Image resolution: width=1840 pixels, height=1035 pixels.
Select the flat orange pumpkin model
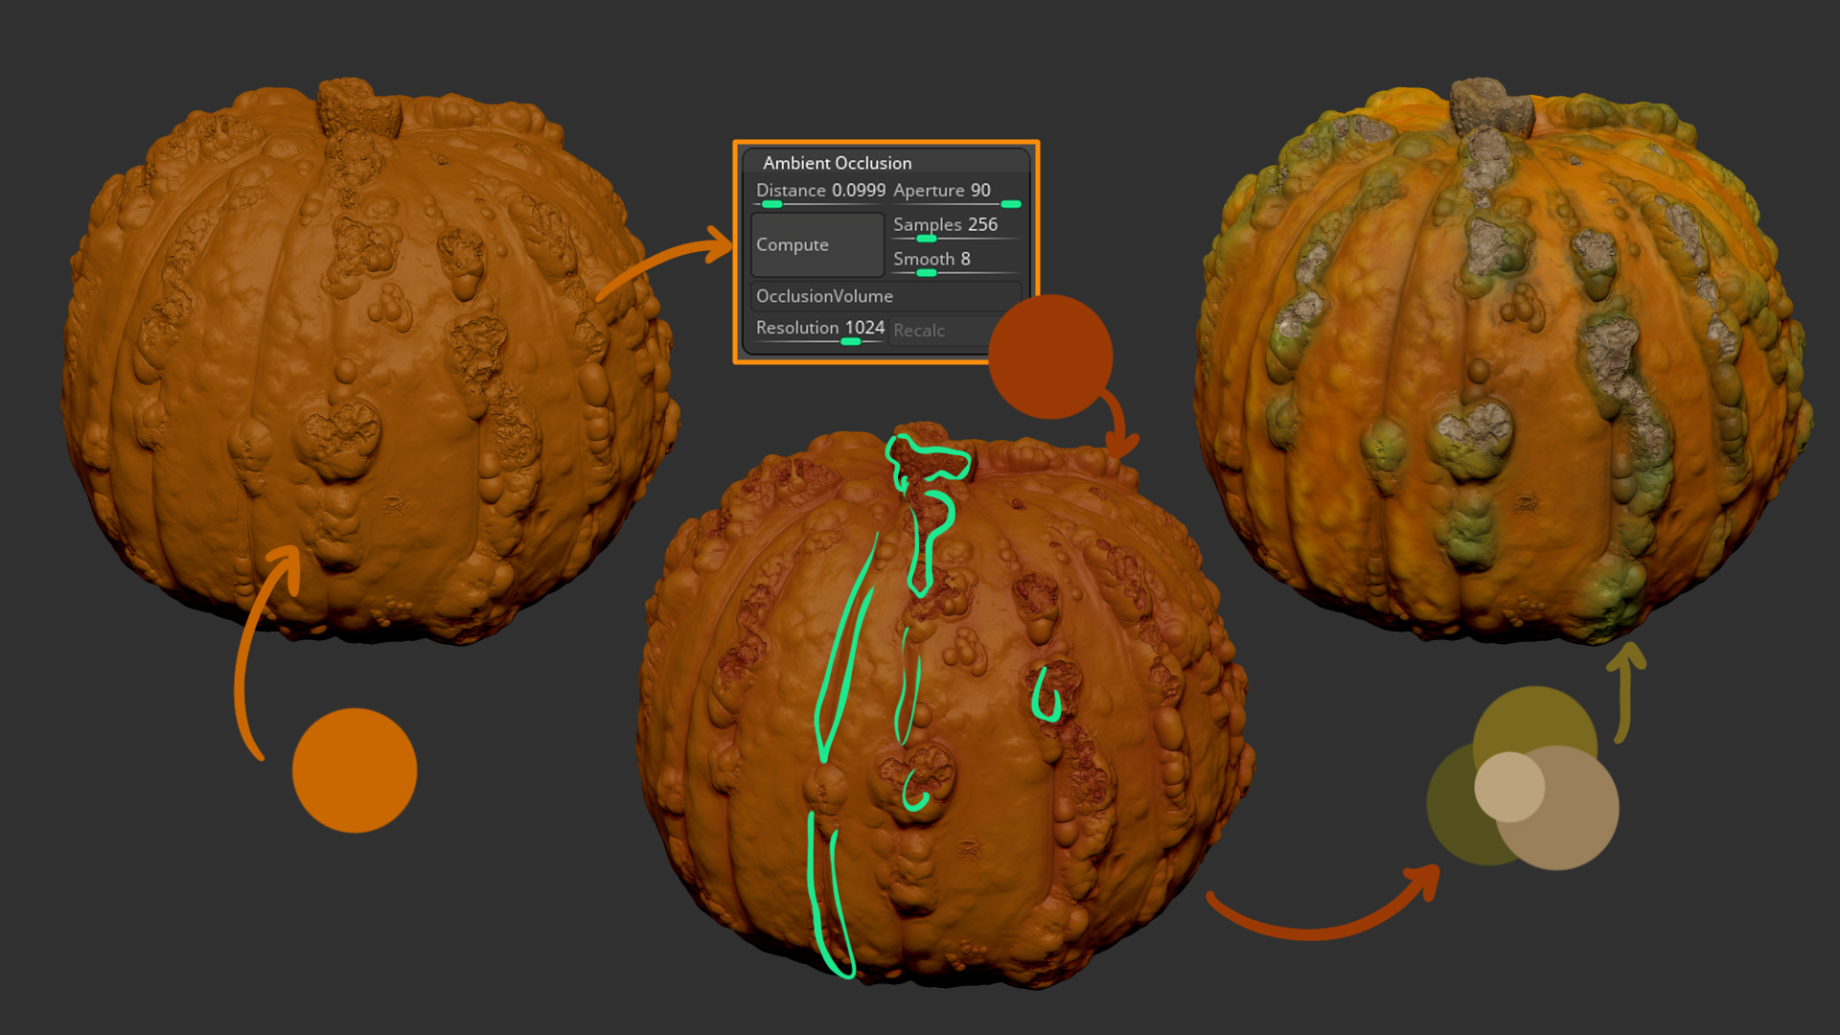point(369,359)
